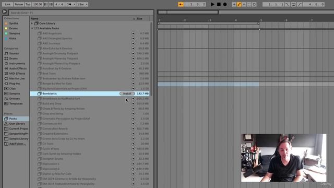Open the metronome settings dropdown arrow
Viewport: 334px width, 188px height.
click(x=74, y=4)
